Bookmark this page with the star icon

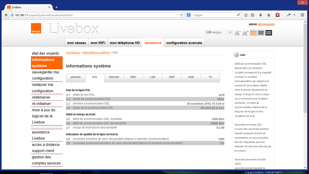click(246, 15)
